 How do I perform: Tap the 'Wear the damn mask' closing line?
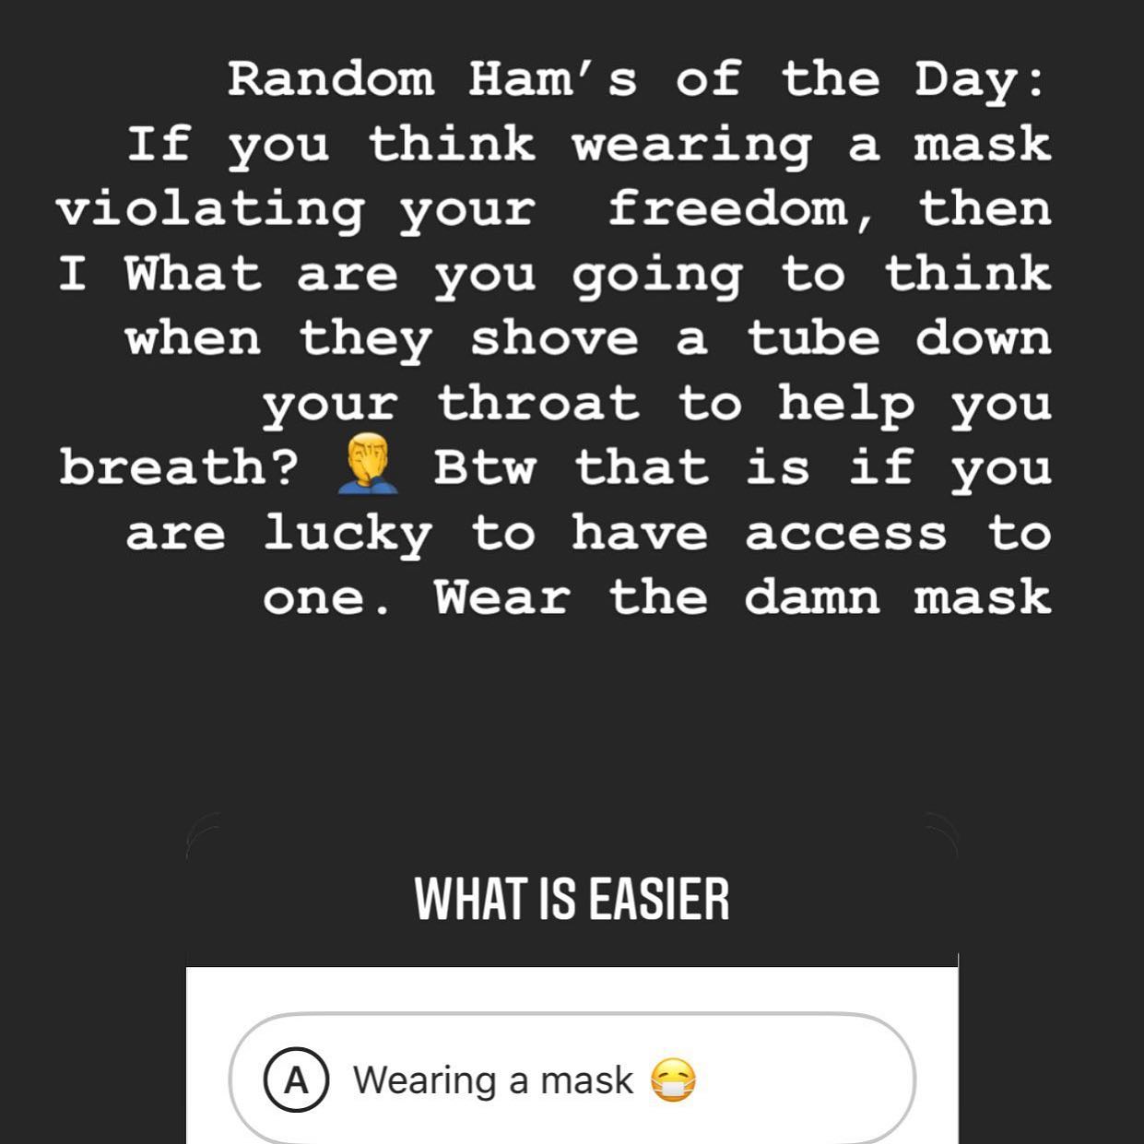pyautogui.click(x=742, y=597)
